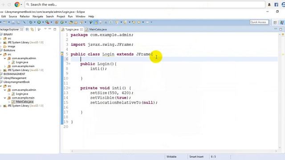Viewport: 285px width, 160px height.
Task: Run the program with green play icon
Action: click(x=39, y=22)
